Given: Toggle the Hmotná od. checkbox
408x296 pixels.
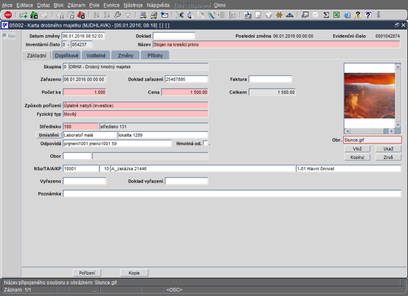Looking at the screenshot, I should [206, 143].
